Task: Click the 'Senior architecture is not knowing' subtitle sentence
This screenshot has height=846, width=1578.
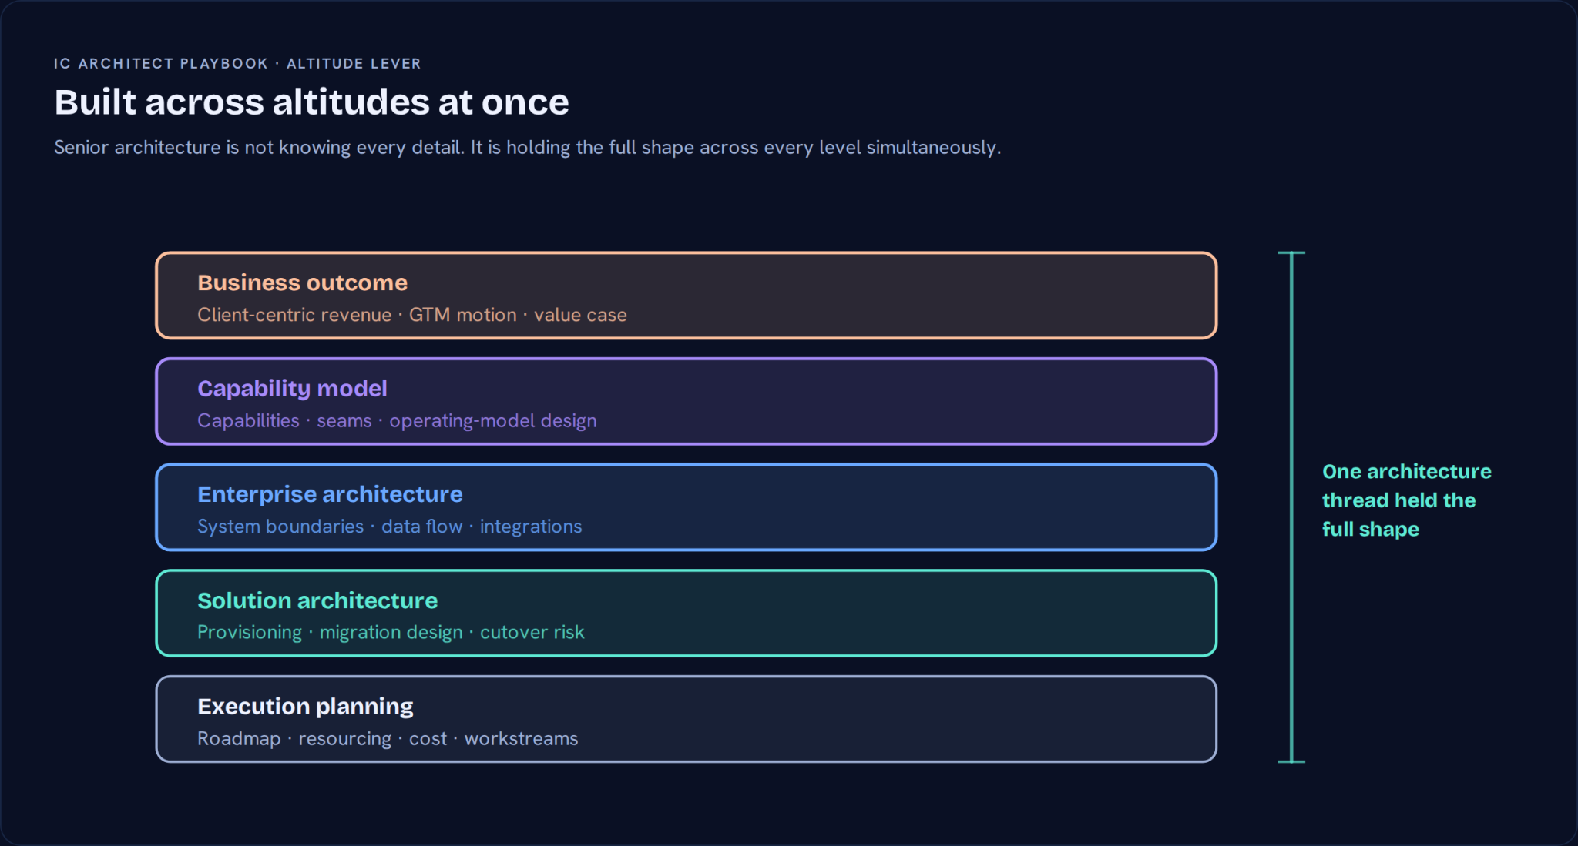Action: (527, 148)
